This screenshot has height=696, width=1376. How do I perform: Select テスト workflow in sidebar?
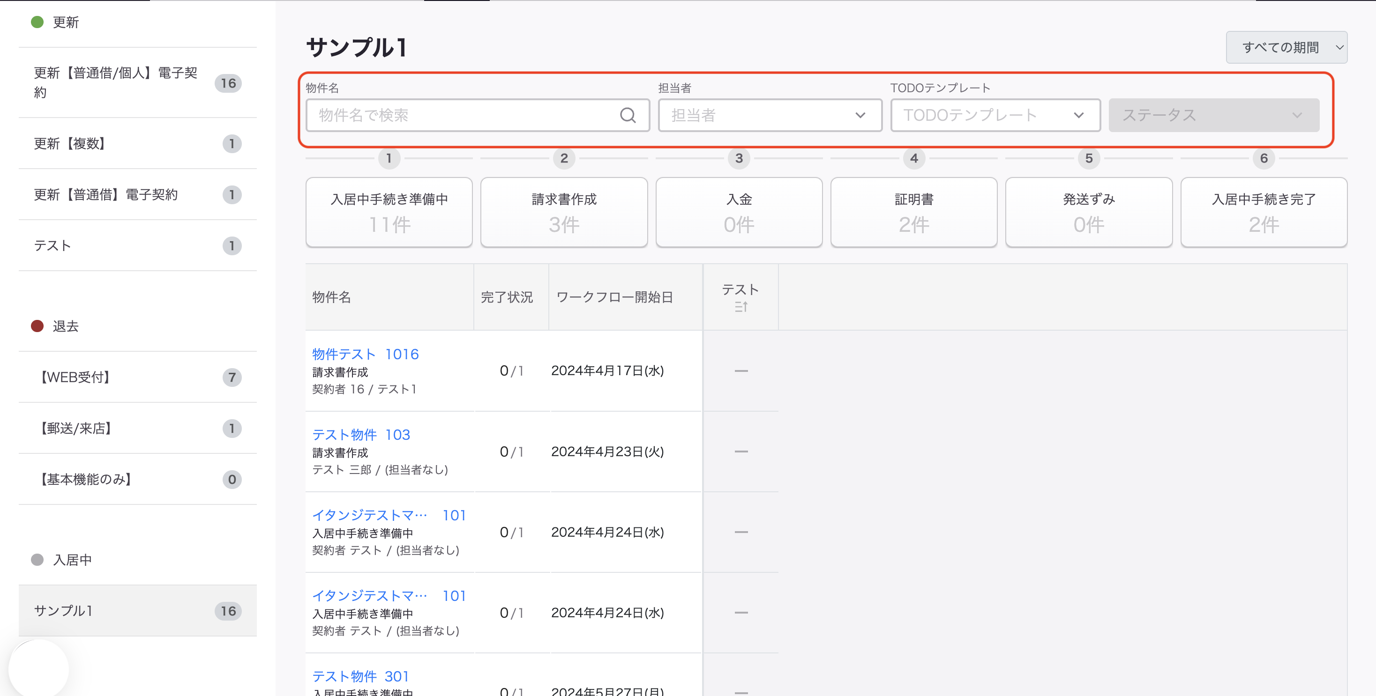[137, 245]
